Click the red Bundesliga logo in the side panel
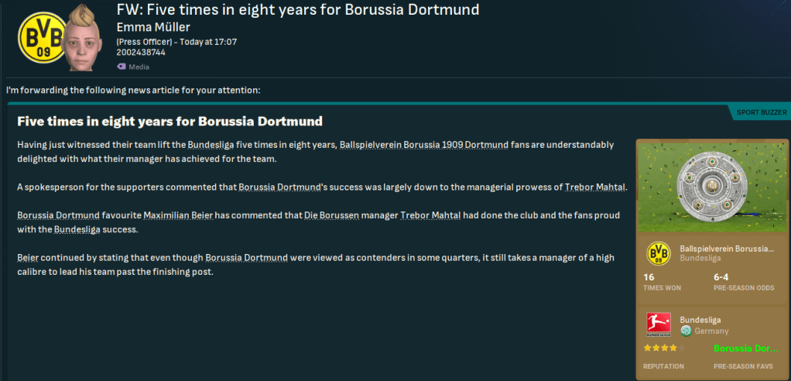This screenshot has height=381, width=791. coord(658,324)
